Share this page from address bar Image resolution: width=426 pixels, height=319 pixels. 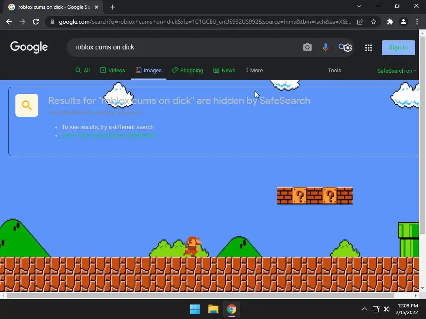click(360, 22)
